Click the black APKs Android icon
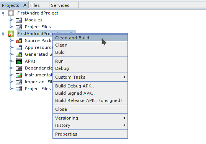 click(19, 61)
